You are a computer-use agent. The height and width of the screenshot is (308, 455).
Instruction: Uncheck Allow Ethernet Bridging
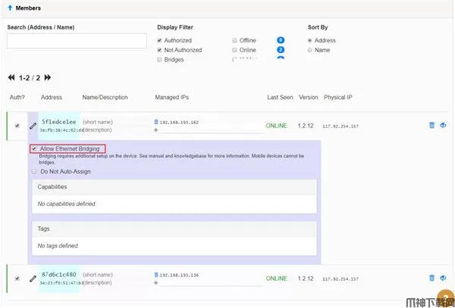pos(34,149)
